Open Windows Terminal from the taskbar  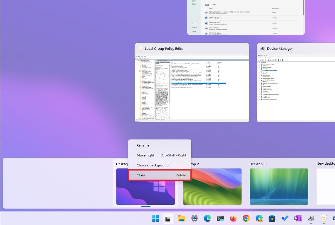coord(220,218)
